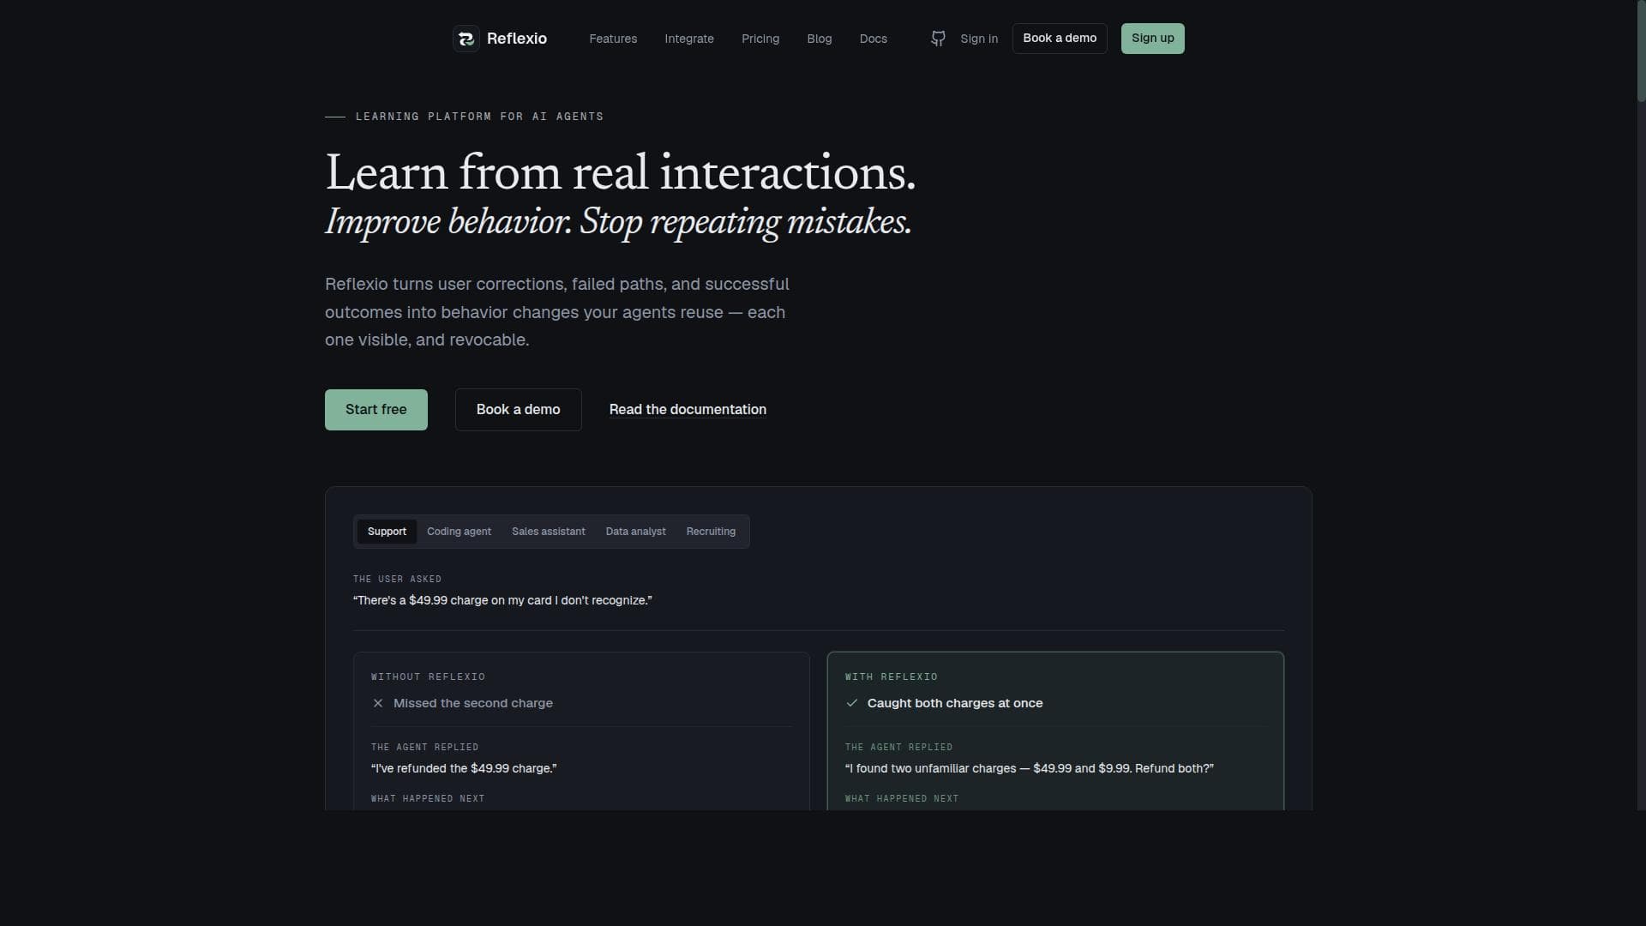Switch to the Data analyst tab
The height and width of the screenshot is (926, 1646).
point(636,532)
